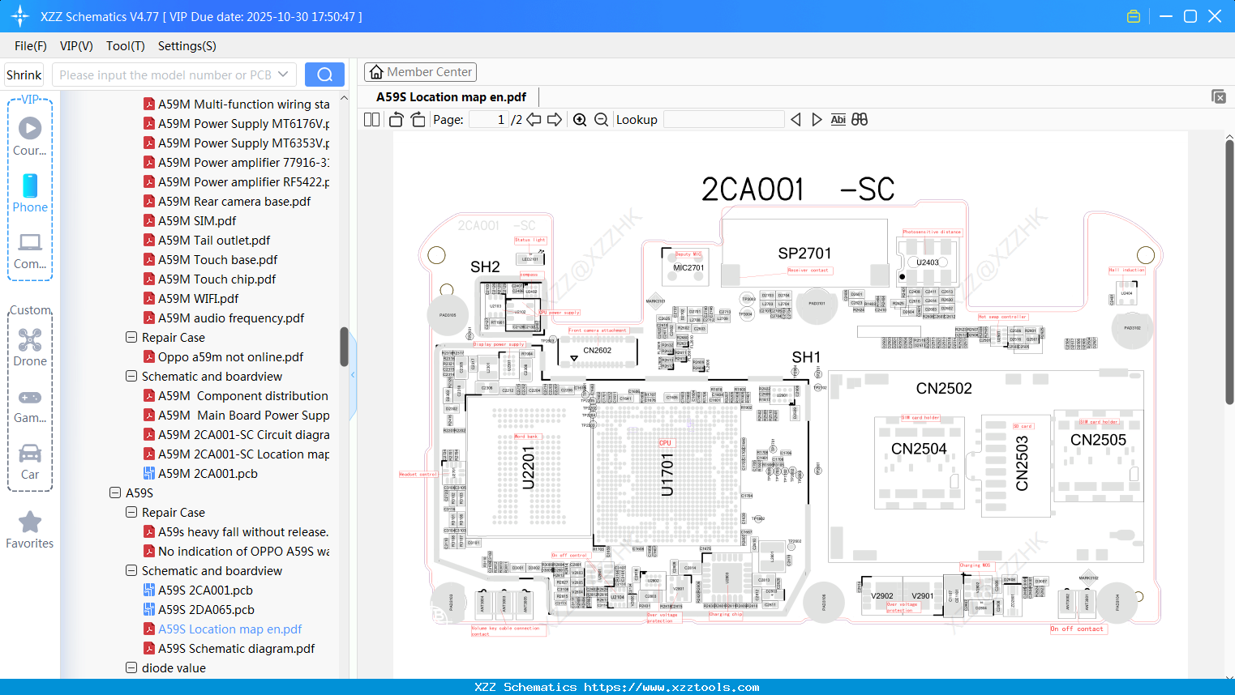Image resolution: width=1235 pixels, height=695 pixels.
Task: Go to the next page arrow
Action: click(555, 120)
